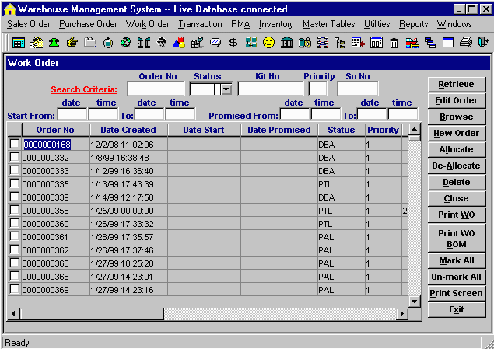Check the box for order 0000000168
The image size is (494, 349).
(x=14, y=145)
